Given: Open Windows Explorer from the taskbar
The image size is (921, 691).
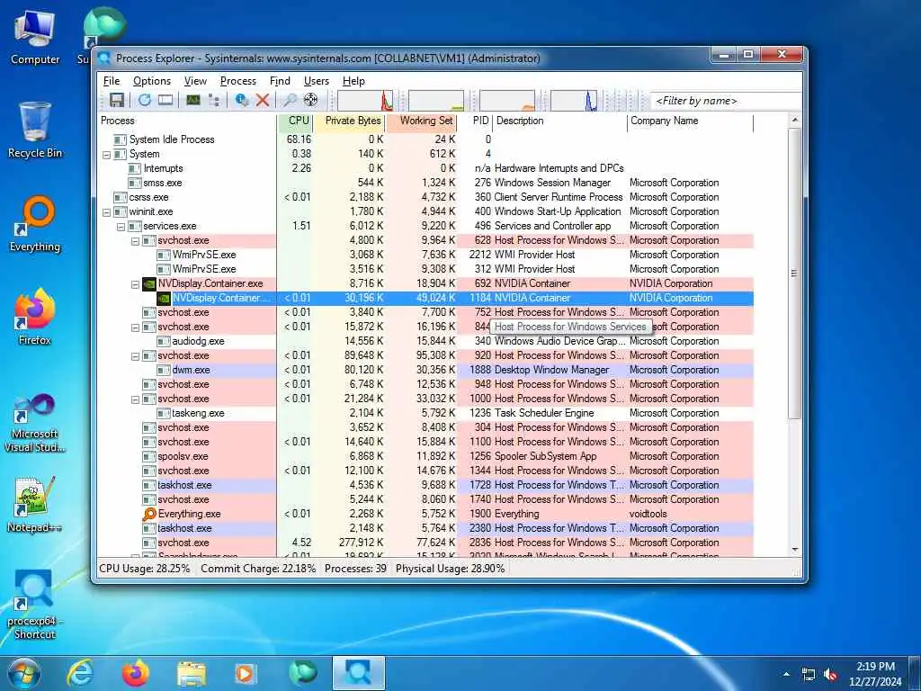Looking at the screenshot, I should point(192,673).
